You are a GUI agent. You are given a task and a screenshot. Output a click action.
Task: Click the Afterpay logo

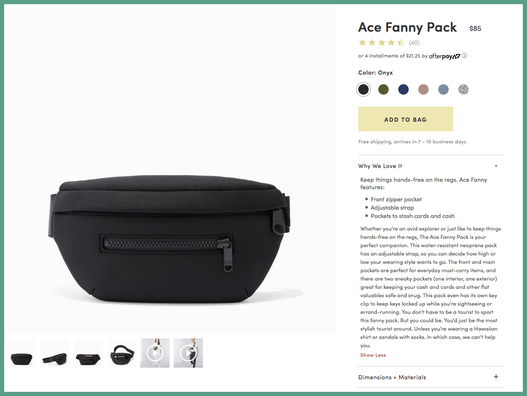click(x=445, y=56)
